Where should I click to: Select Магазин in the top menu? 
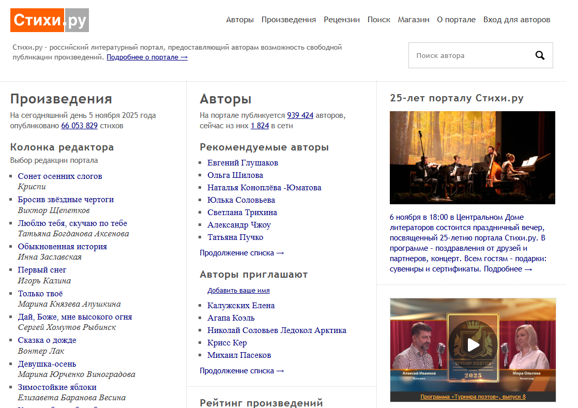(x=414, y=20)
